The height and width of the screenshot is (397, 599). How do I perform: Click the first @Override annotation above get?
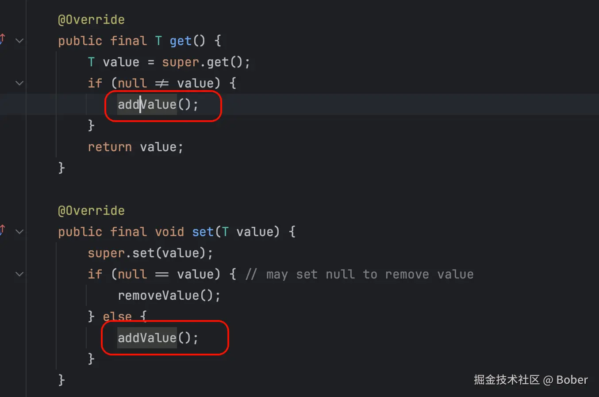[91, 20]
